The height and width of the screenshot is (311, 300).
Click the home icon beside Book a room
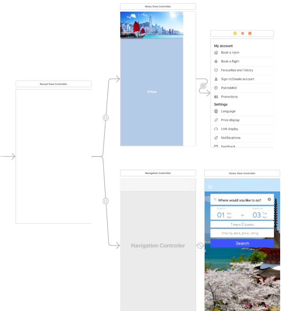click(x=216, y=53)
